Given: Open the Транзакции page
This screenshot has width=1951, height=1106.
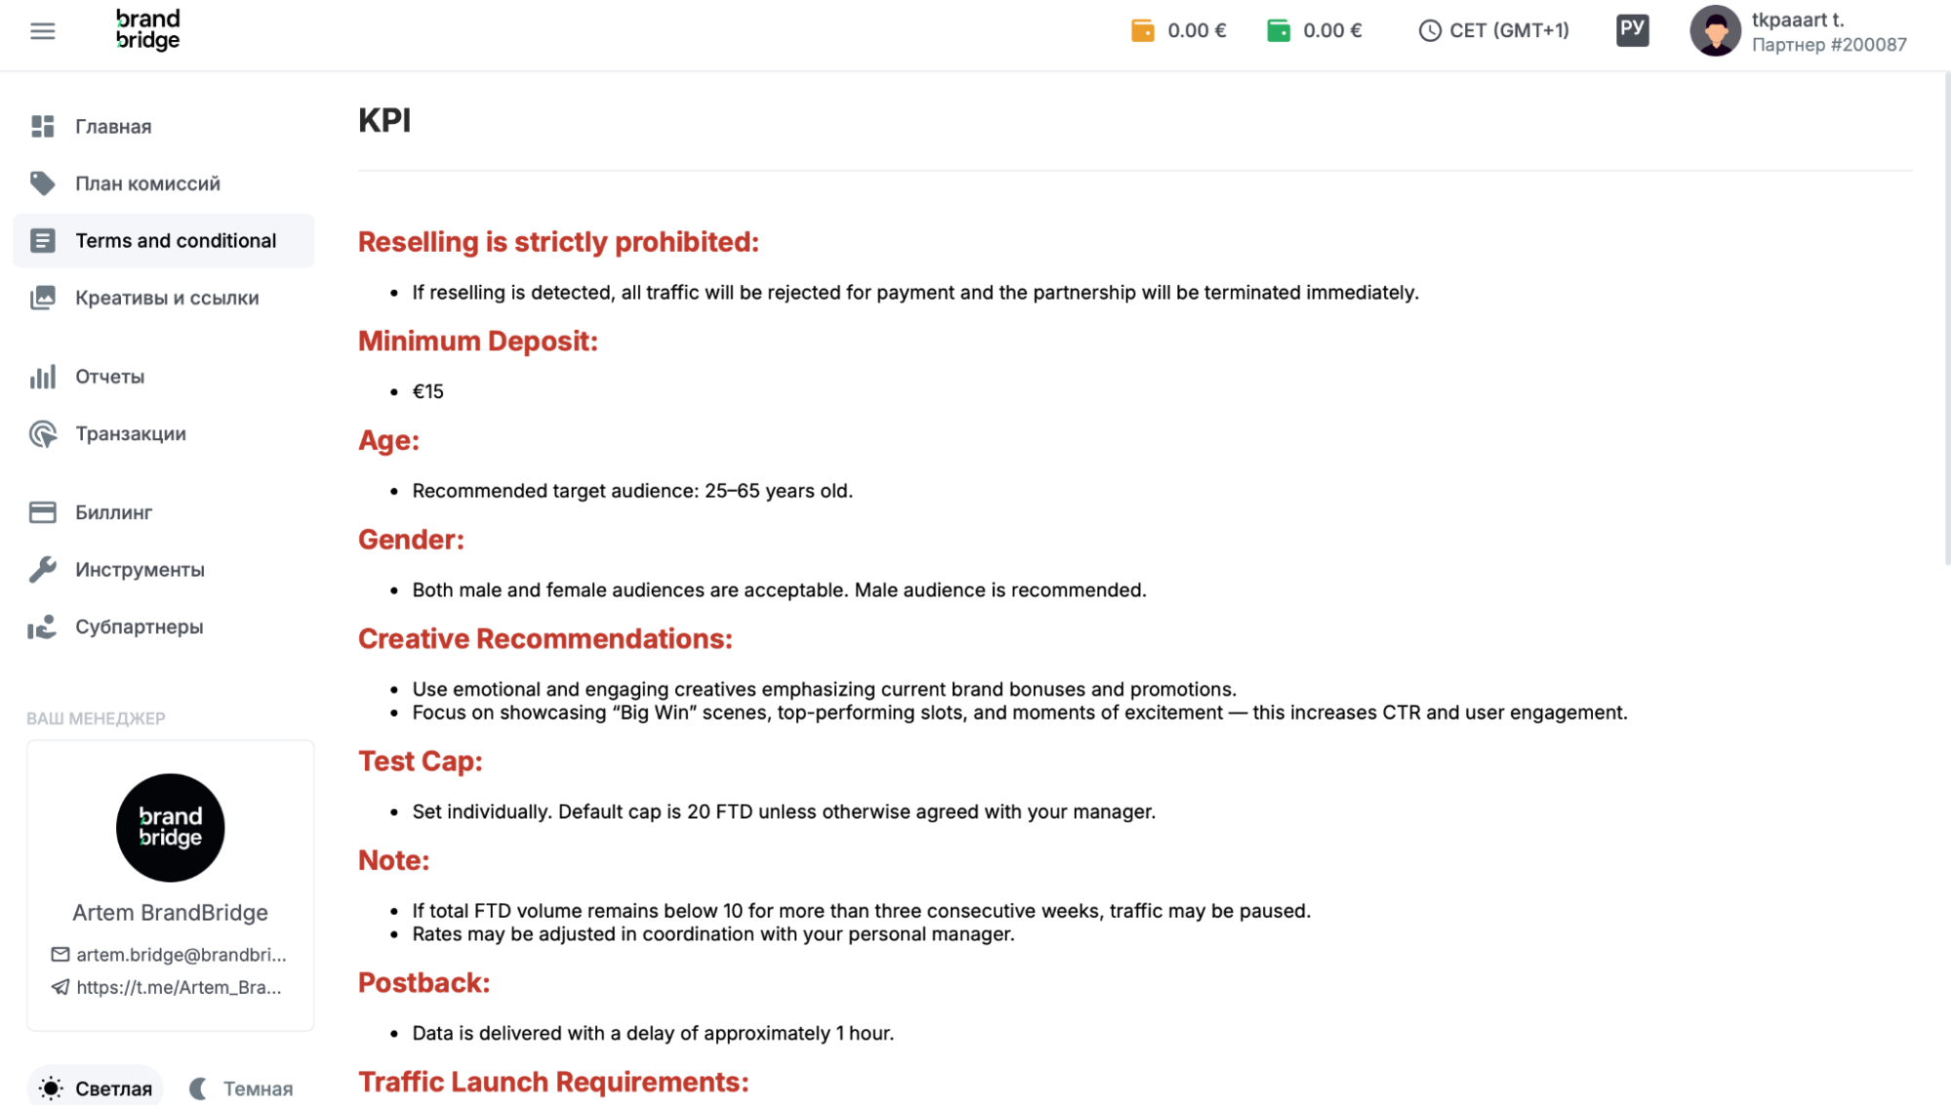Looking at the screenshot, I should (164, 433).
